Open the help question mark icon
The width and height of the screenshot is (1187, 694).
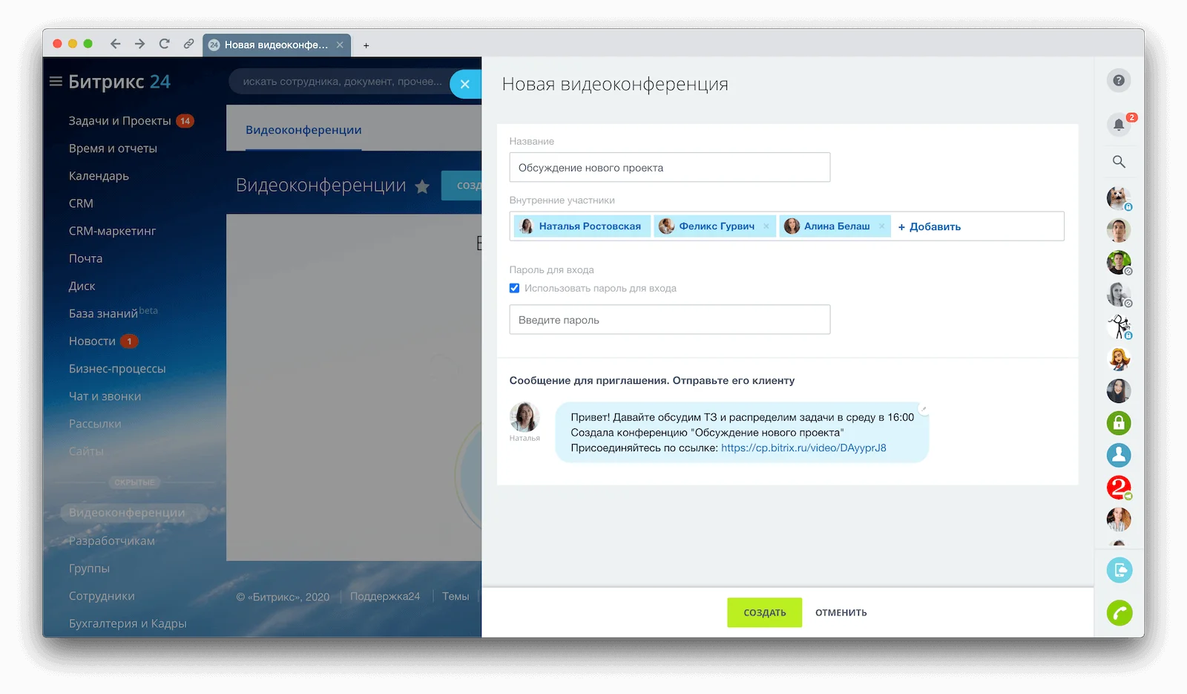1119,80
